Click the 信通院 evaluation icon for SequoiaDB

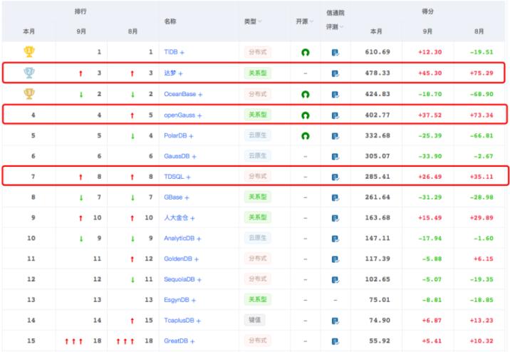pos(335,279)
